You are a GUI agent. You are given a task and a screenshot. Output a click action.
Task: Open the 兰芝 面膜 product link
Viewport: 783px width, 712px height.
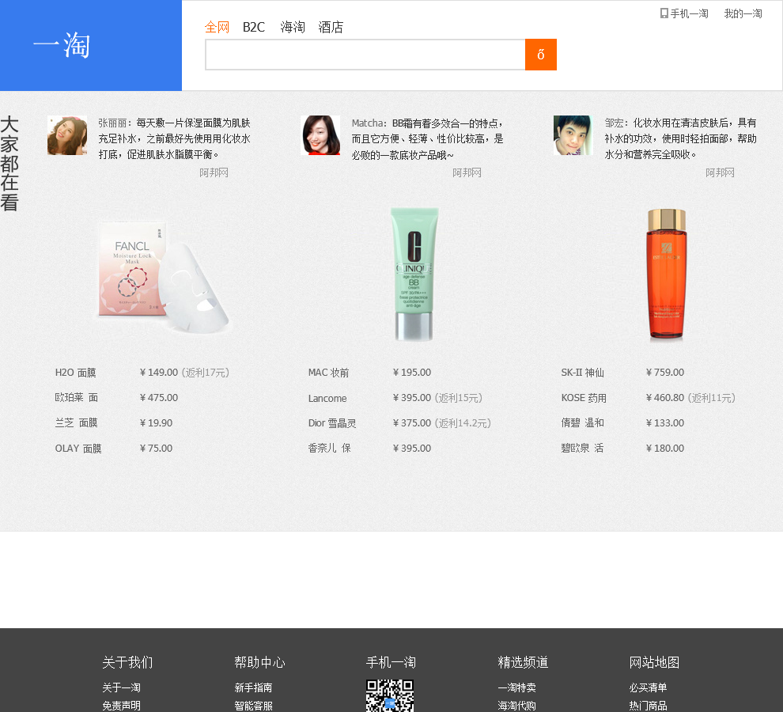click(x=77, y=422)
